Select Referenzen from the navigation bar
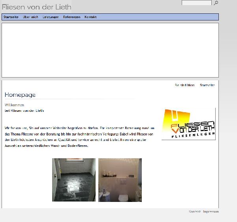237x222 pixels. (71, 17)
